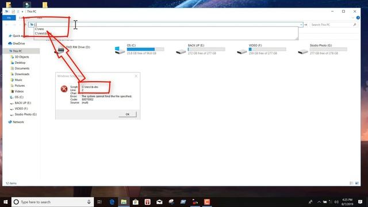The width and height of the screenshot is (368, 207).
Task: Click the New folder quick access icon
Action: 18,11
